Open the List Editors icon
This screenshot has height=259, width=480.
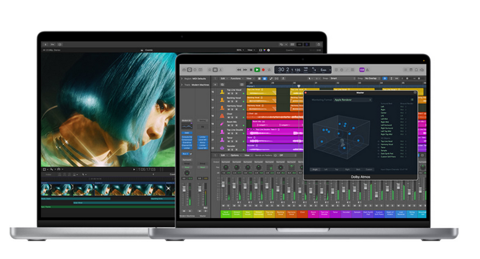(405, 70)
